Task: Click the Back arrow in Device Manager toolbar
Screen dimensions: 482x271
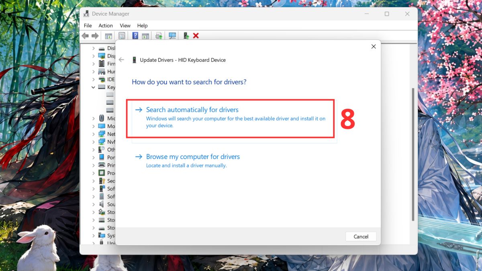Action: (x=85, y=36)
